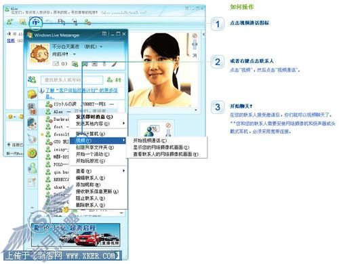Viewport: 339px width, 264px height.
Task: Click the circled video call toolbar icon
Action: (36, 22)
